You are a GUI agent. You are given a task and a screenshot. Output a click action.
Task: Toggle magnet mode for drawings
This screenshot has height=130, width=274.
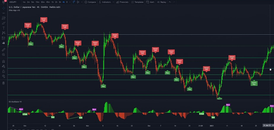[x=4, y=61]
